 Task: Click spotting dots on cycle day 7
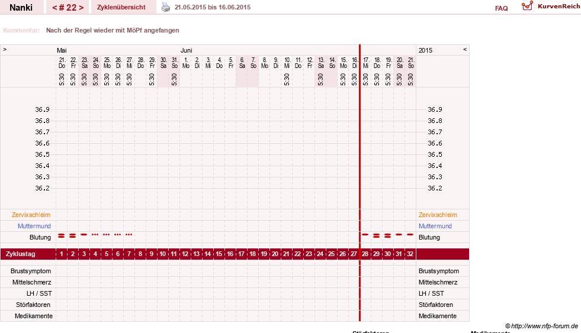pos(129,235)
